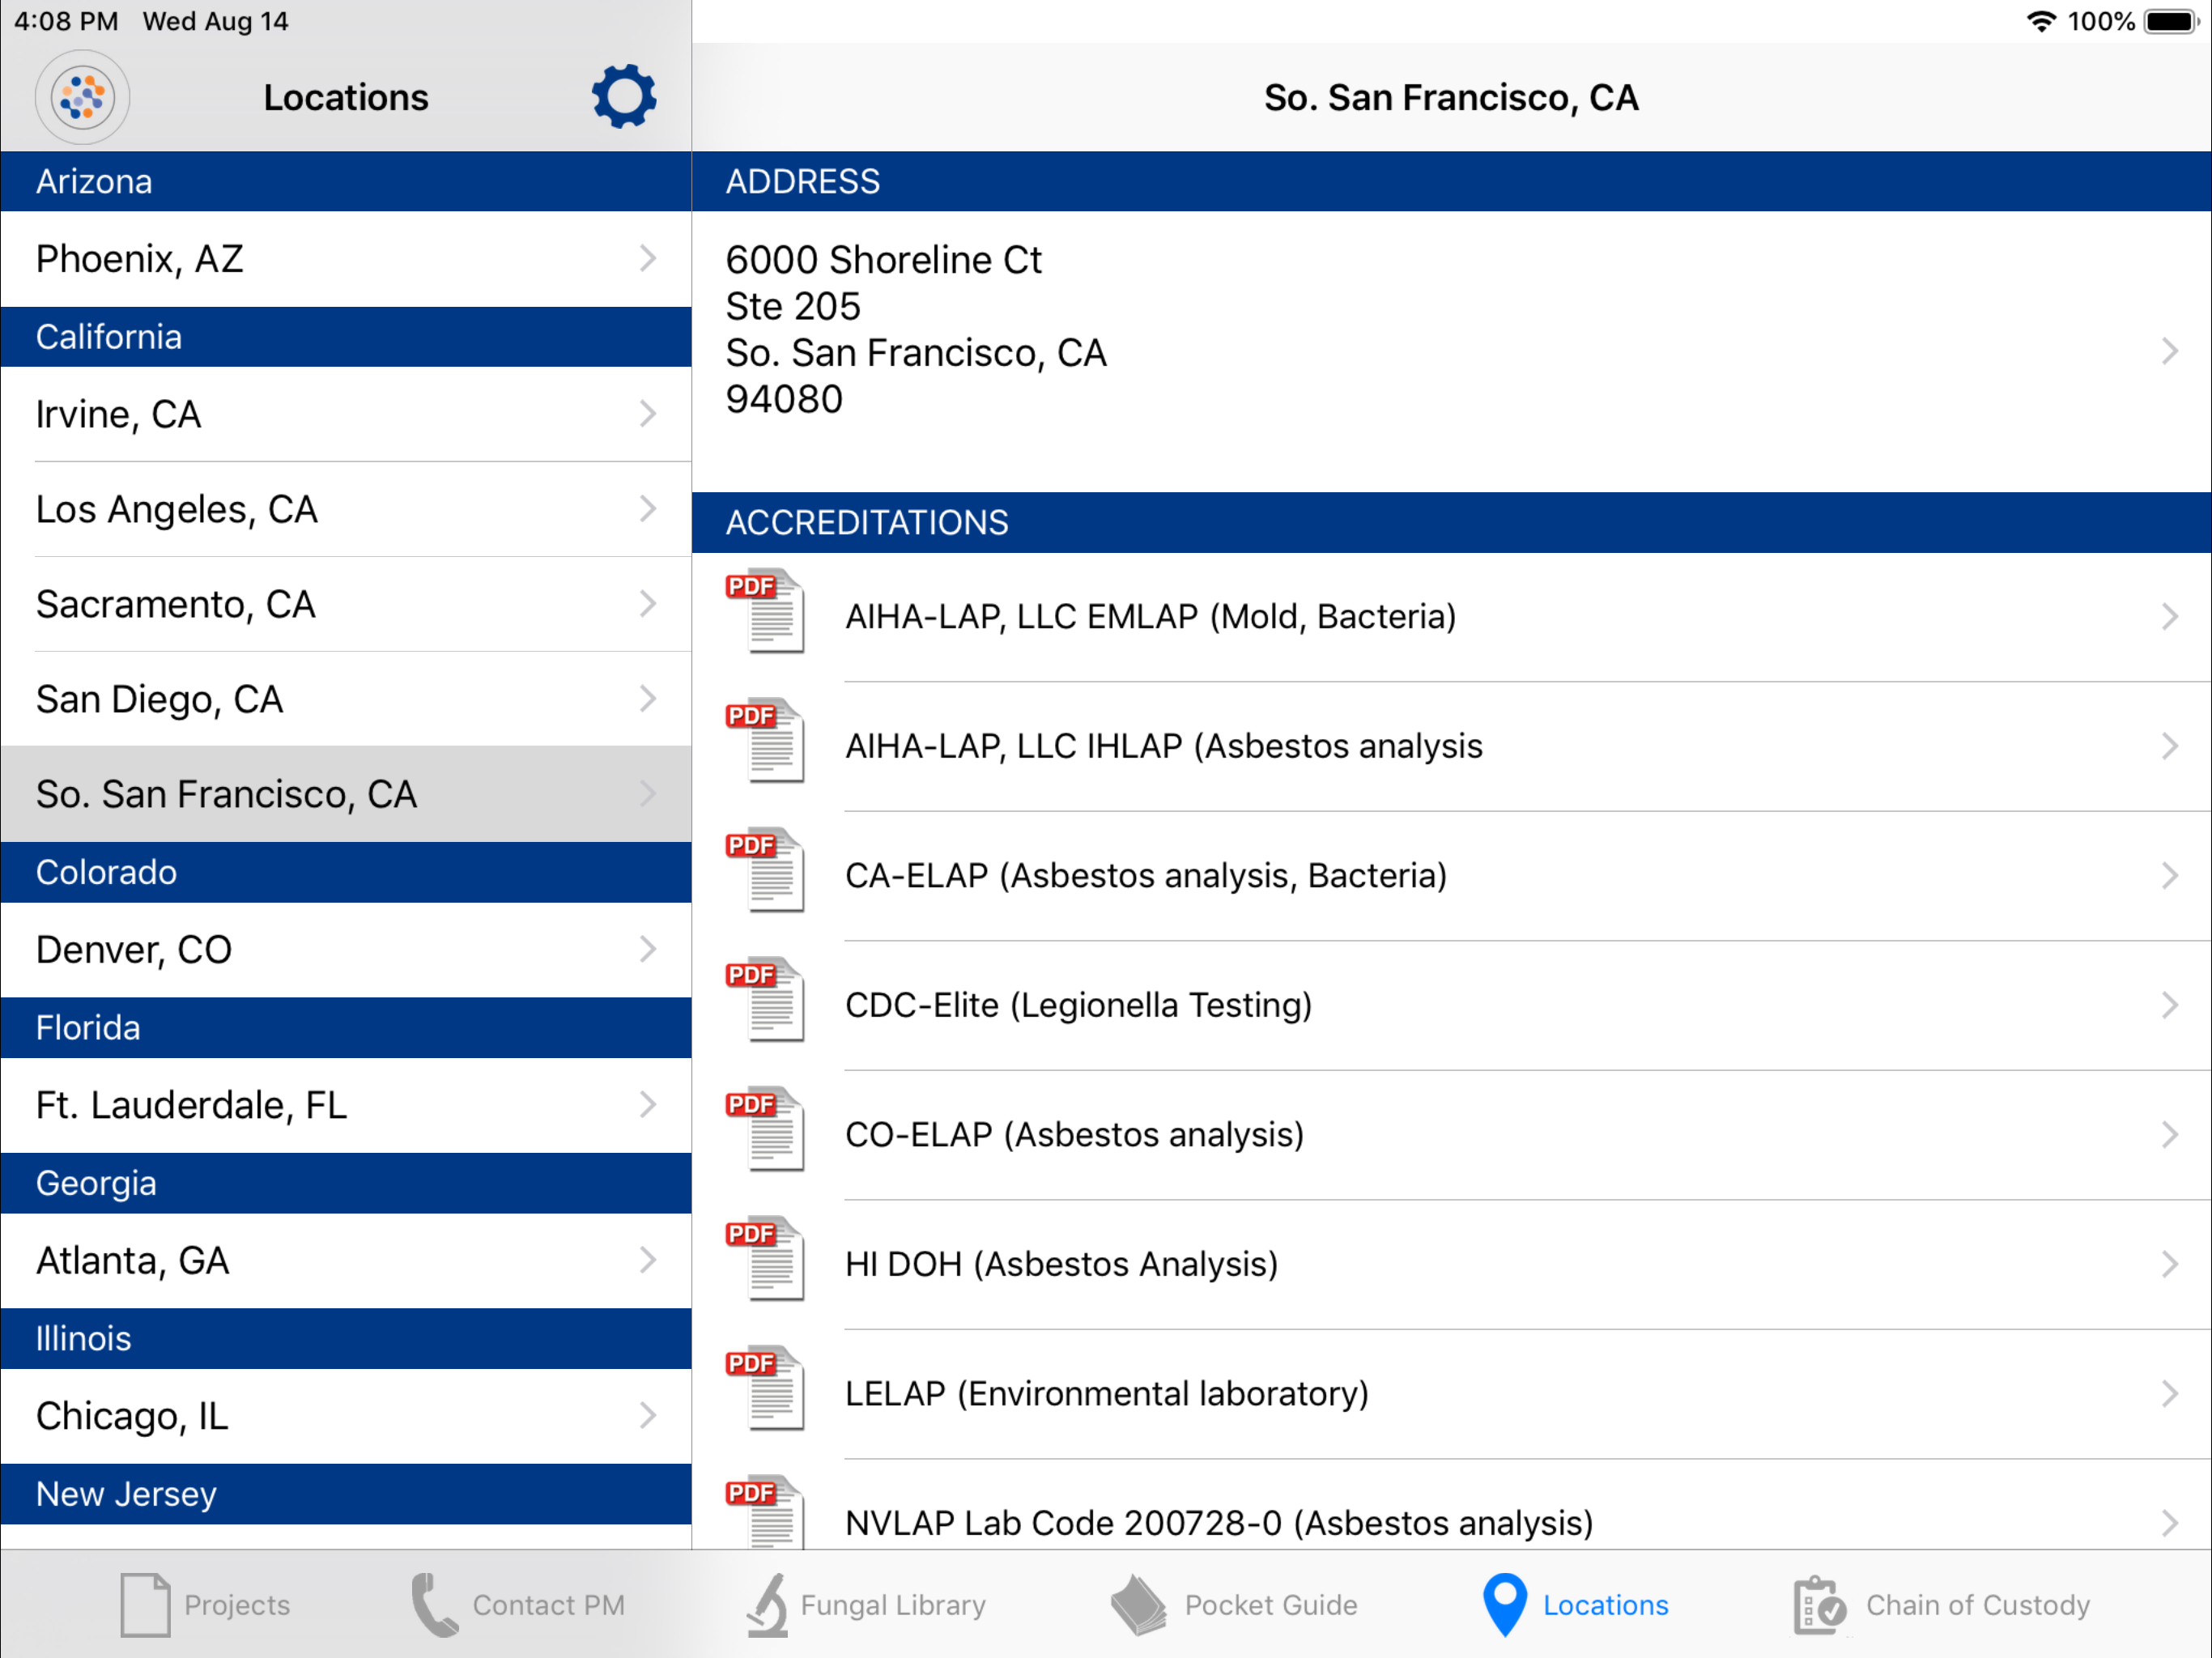2212x1658 pixels.
Task: Select Sacramento, CA location
Action: point(346,603)
